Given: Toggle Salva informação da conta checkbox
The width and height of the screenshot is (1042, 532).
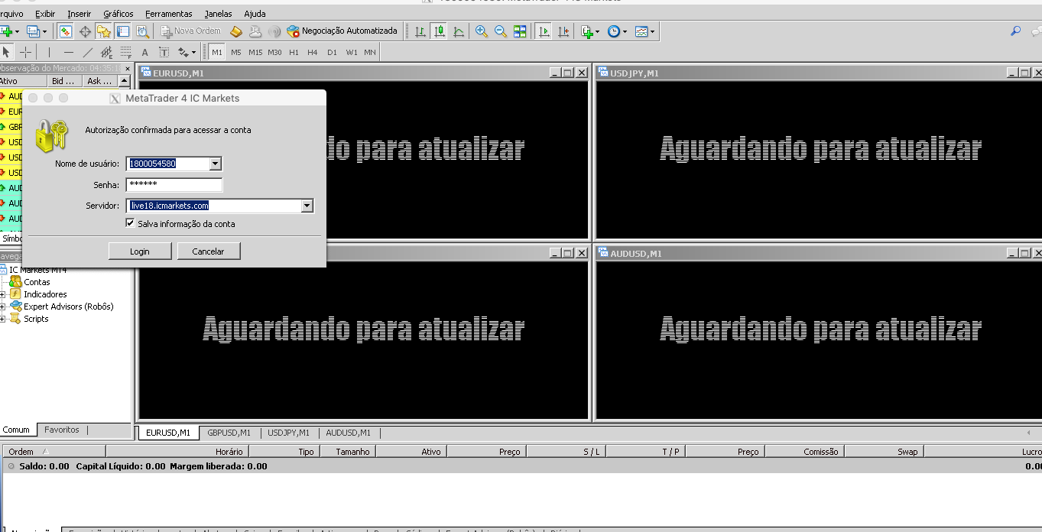Looking at the screenshot, I should [131, 223].
